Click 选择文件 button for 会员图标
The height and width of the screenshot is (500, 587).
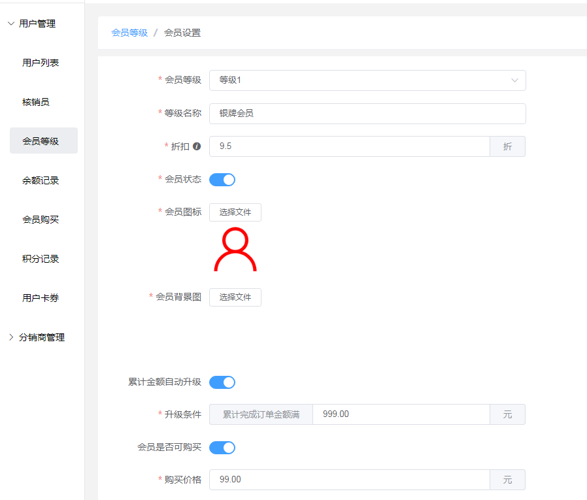(235, 212)
